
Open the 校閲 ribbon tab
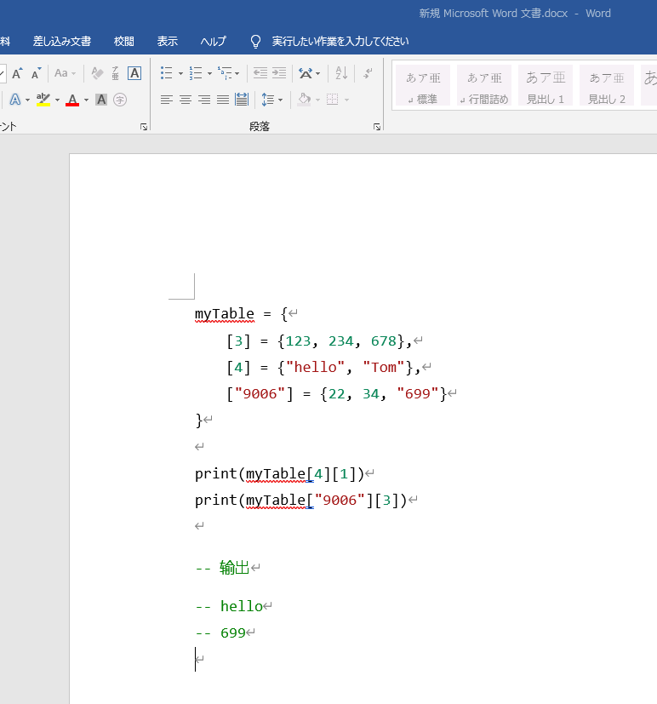point(124,41)
